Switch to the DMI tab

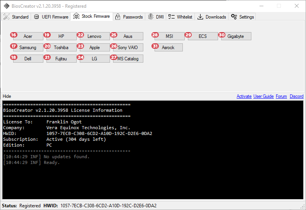point(156,17)
